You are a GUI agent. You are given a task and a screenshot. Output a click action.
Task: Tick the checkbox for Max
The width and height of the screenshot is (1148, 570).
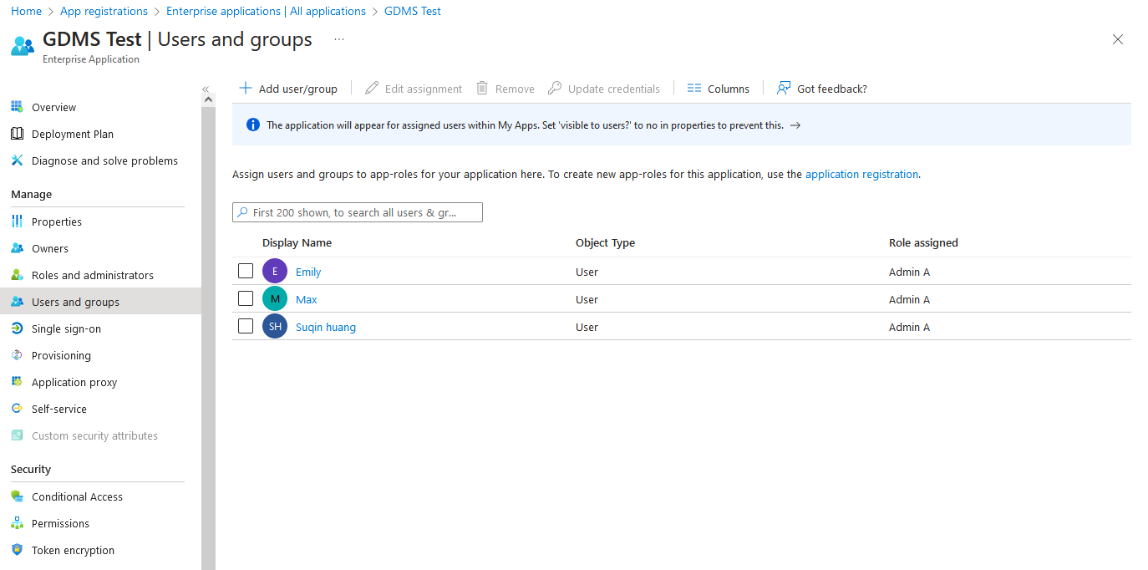(x=246, y=298)
